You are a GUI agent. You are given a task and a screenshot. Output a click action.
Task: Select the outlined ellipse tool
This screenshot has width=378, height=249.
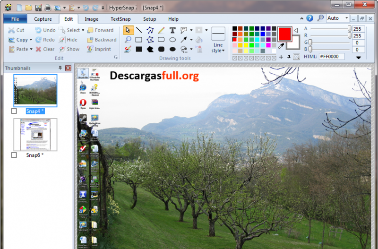click(172, 40)
